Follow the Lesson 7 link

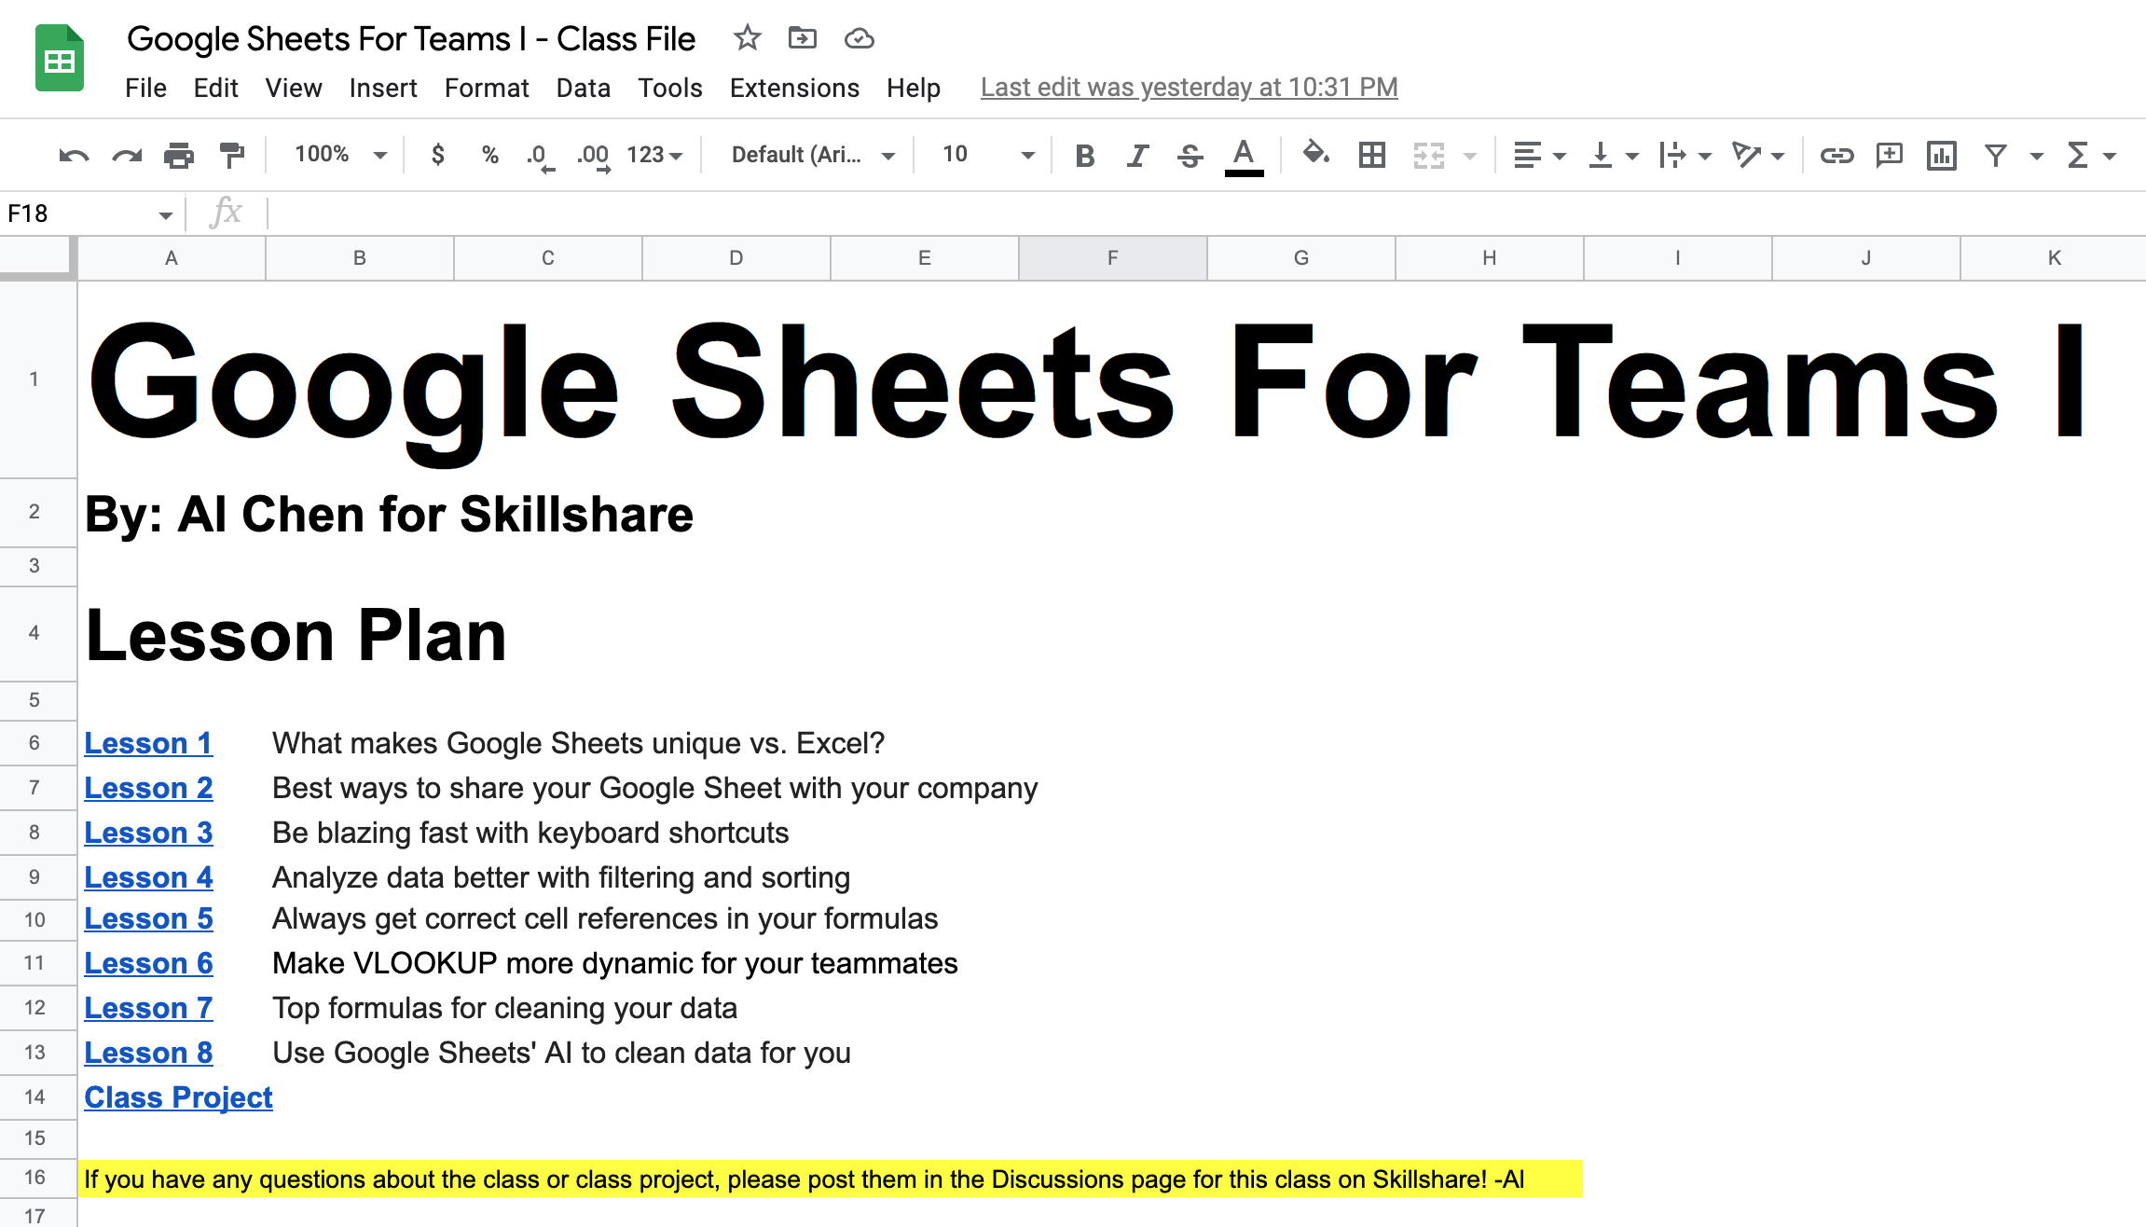148,1008
